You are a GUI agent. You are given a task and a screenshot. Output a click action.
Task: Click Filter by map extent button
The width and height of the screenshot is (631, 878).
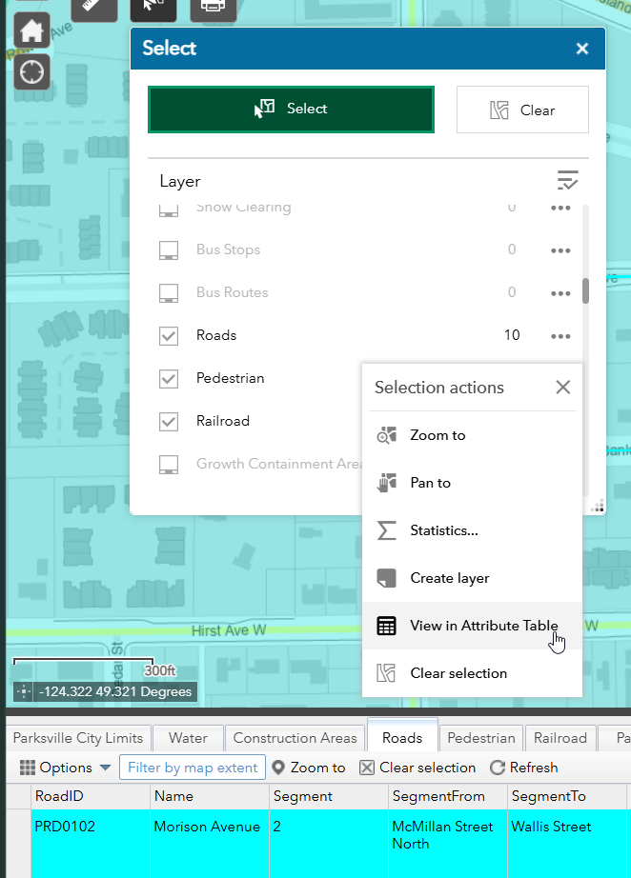tap(193, 768)
